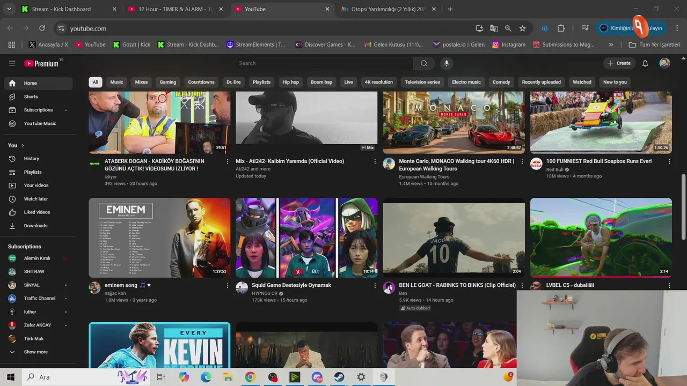Open the notifications bell
The height and width of the screenshot is (386, 687).
click(x=645, y=63)
